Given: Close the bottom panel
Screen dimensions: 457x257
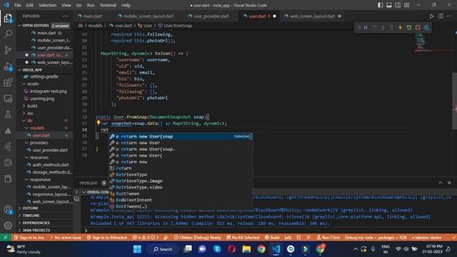Looking at the screenshot, I should 449,183.
